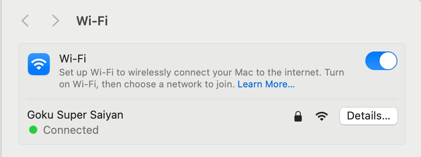Click the blue Wi-Fi app icon
The width and height of the screenshot is (421, 157).
[x=39, y=64]
